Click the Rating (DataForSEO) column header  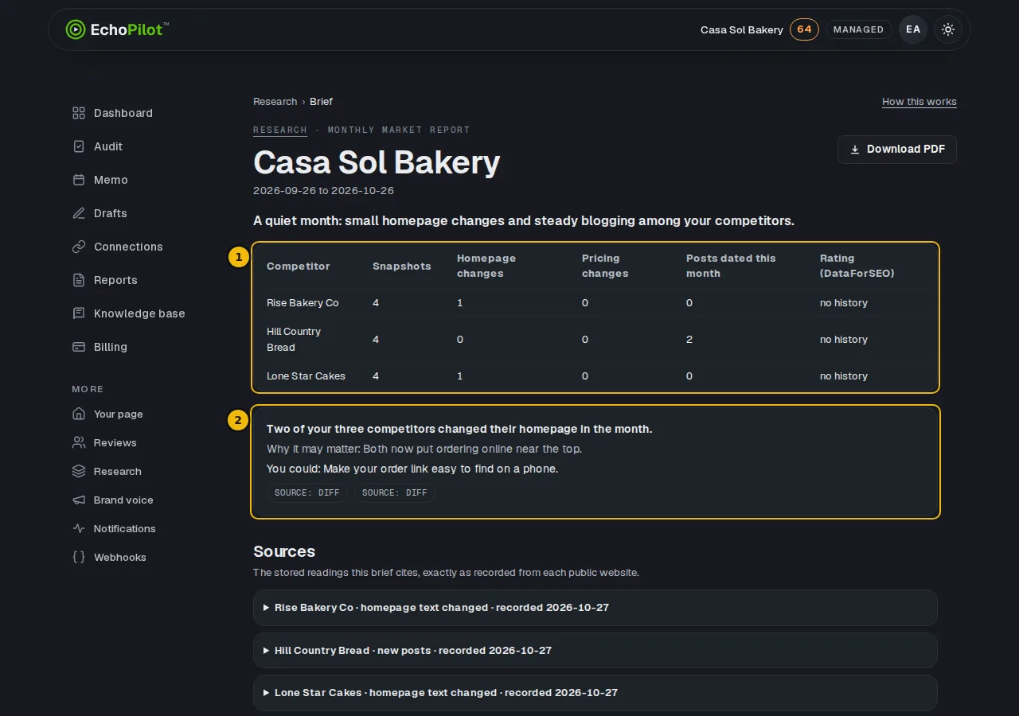pyautogui.click(x=857, y=266)
